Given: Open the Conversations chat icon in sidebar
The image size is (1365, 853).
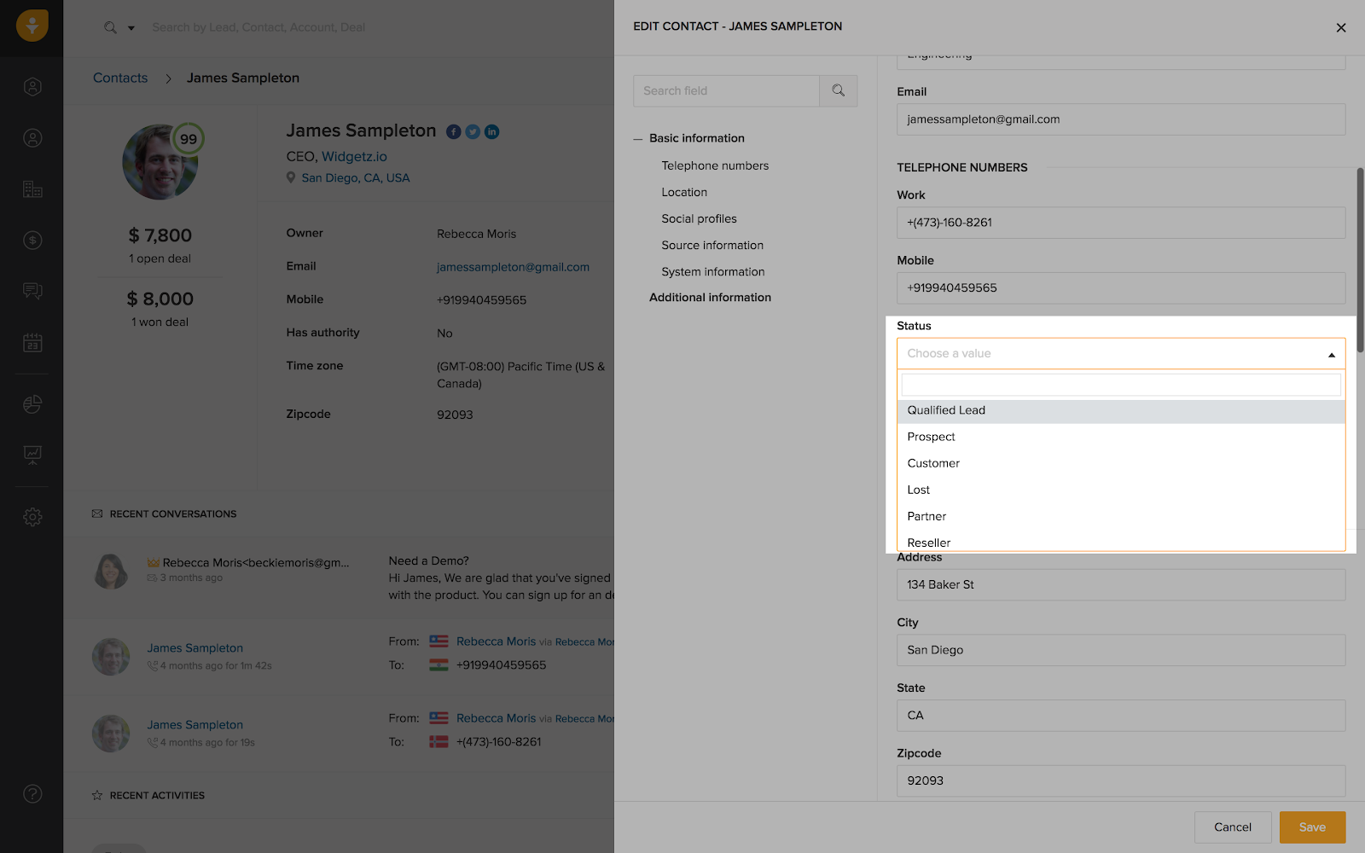Looking at the screenshot, I should pyautogui.click(x=32, y=292).
